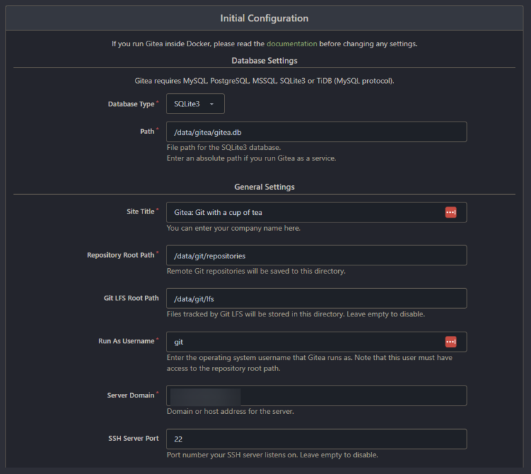The width and height of the screenshot is (531, 474).
Task: Click the database Path input field
Action: pyautogui.click(x=316, y=132)
